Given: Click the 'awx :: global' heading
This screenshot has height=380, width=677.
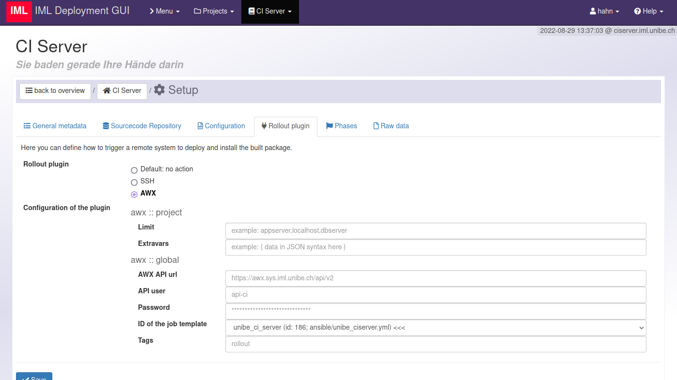Looking at the screenshot, I should point(155,260).
